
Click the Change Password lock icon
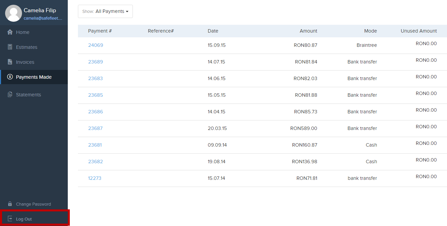(x=10, y=204)
